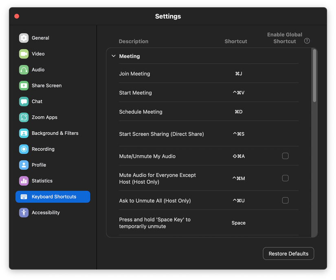The height and width of the screenshot is (280, 336).
Task: Click the Restore Defaults button
Action: point(288,253)
